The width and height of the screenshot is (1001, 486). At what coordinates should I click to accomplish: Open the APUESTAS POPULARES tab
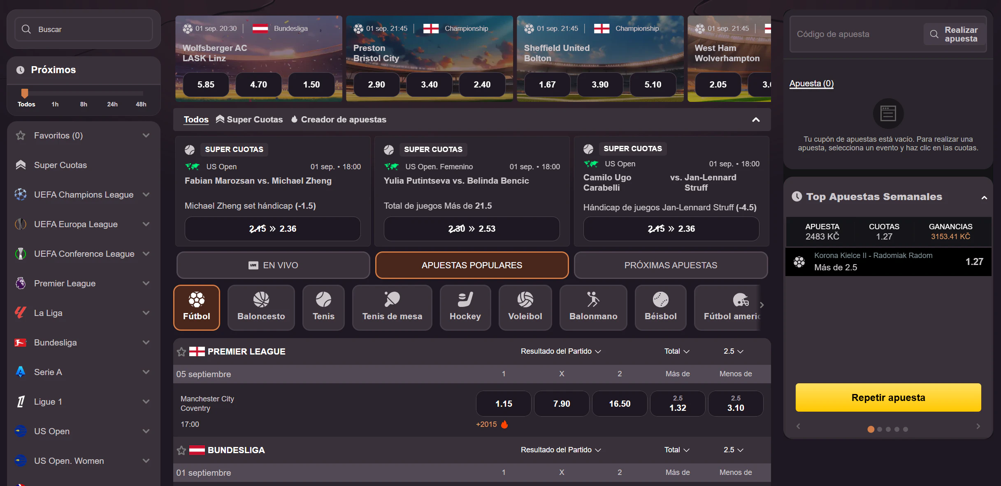(x=472, y=265)
